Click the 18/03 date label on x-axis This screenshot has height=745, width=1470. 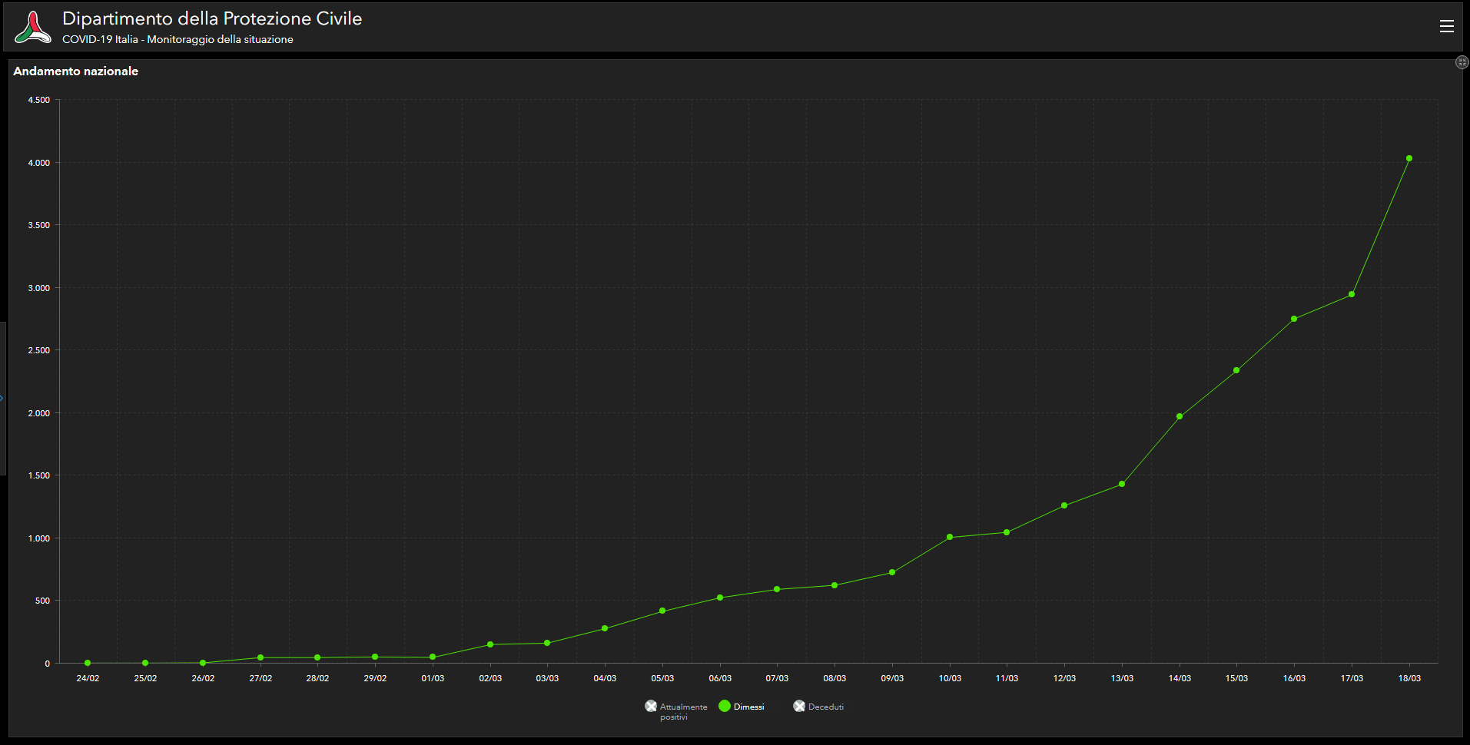coord(1409,678)
